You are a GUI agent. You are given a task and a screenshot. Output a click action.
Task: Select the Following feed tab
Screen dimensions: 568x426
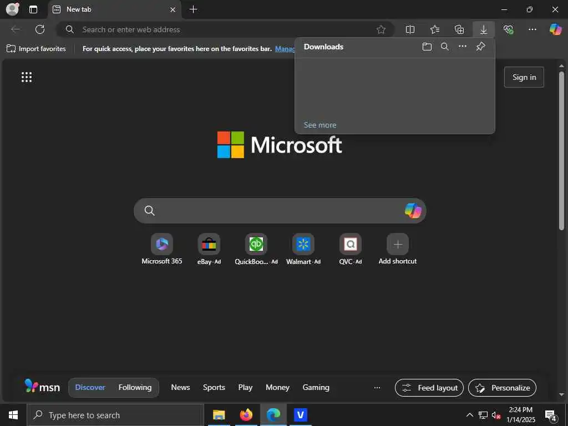[135, 387]
